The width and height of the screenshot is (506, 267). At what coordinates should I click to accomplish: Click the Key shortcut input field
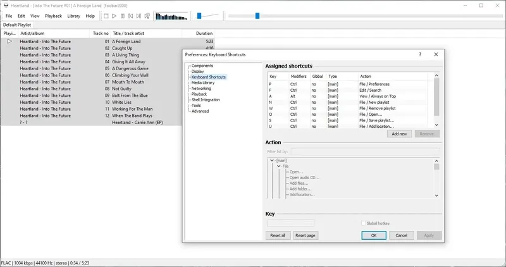tap(291, 223)
